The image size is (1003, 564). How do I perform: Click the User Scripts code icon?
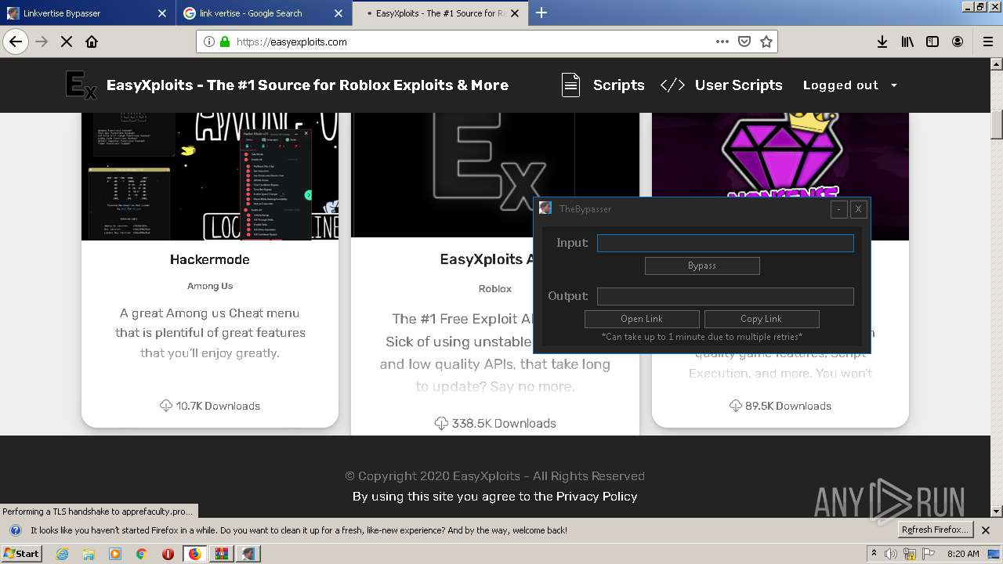[673, 85]
